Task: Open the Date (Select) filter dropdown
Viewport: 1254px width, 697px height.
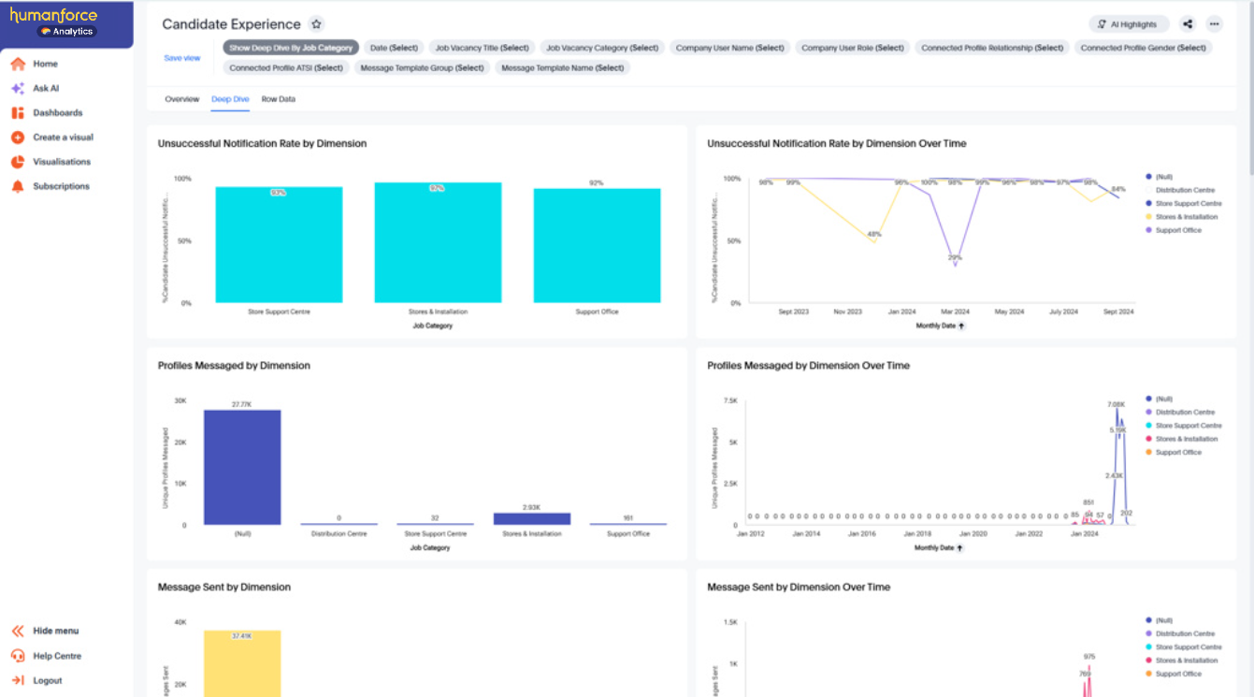Action: [394, 48]
